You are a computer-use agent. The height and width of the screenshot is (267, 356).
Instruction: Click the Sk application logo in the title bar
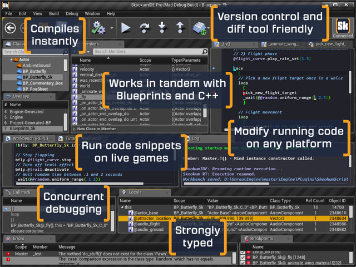(5, 5)
